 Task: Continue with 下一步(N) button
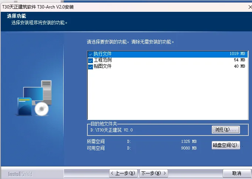(x=154, y=173)
